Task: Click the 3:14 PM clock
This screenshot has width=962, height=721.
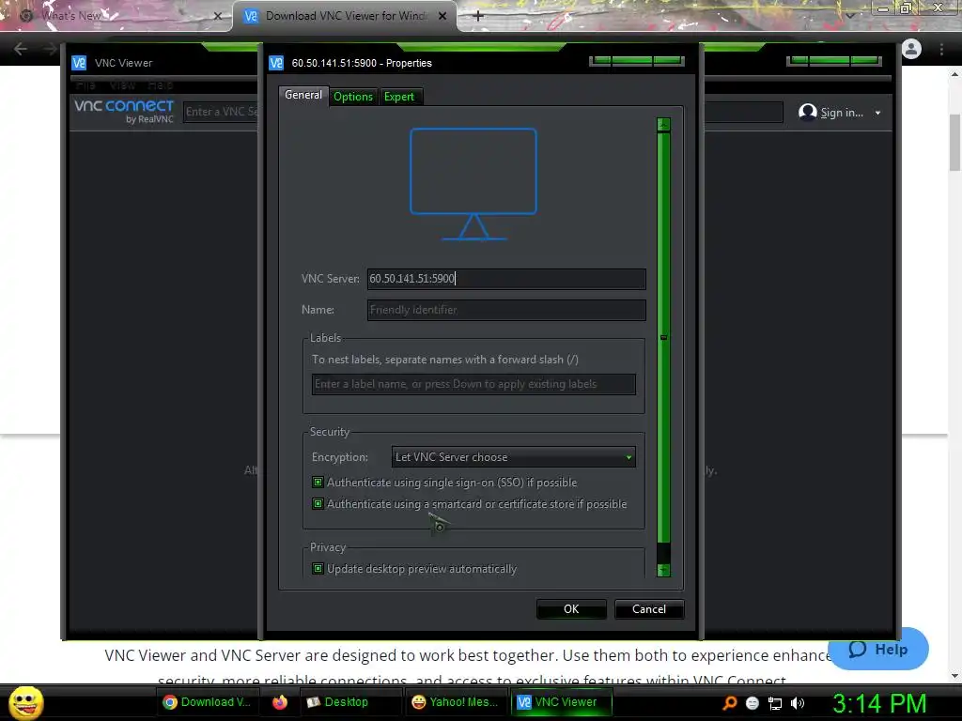Action: pos(879,703)
